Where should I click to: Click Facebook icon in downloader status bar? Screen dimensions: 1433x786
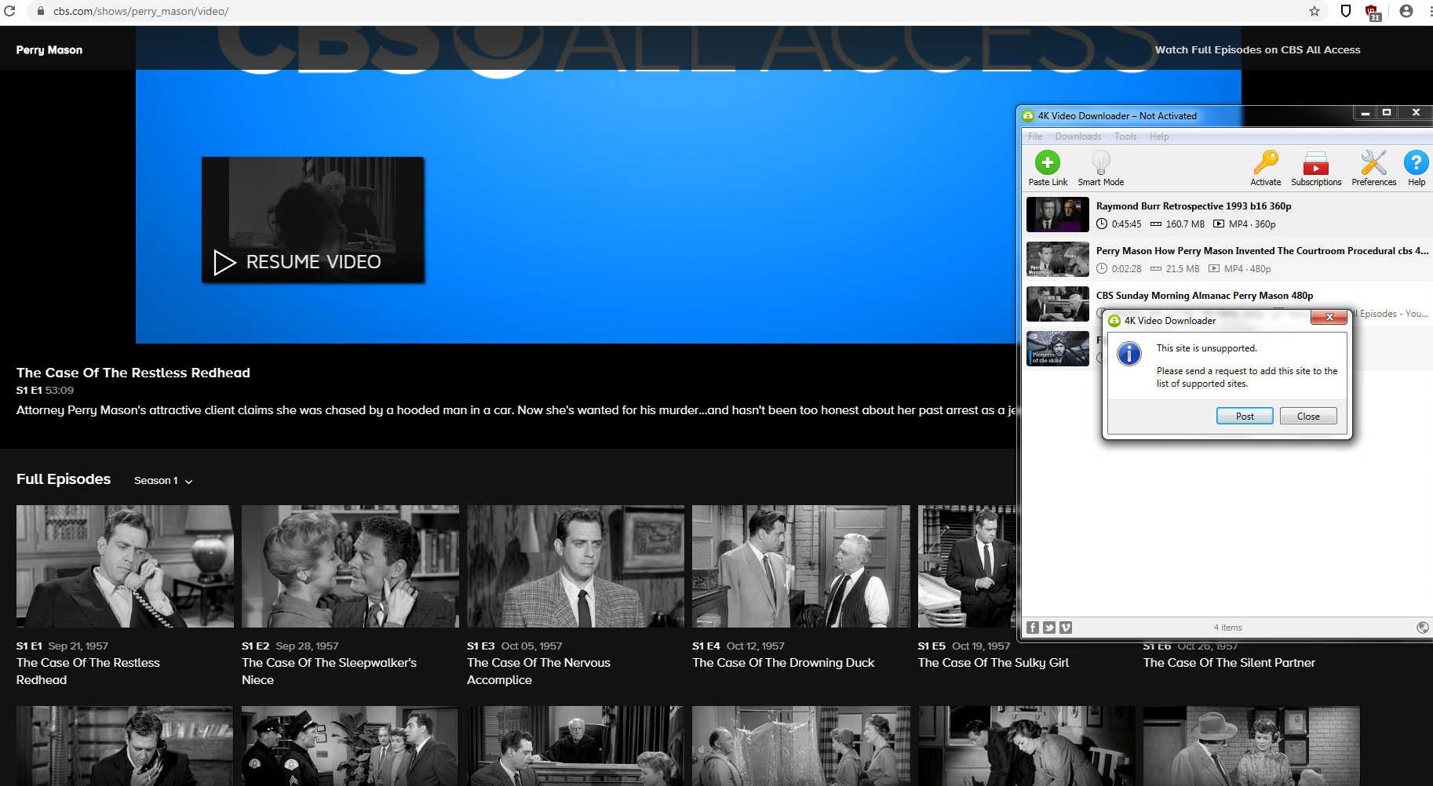tap(1033, 628)
